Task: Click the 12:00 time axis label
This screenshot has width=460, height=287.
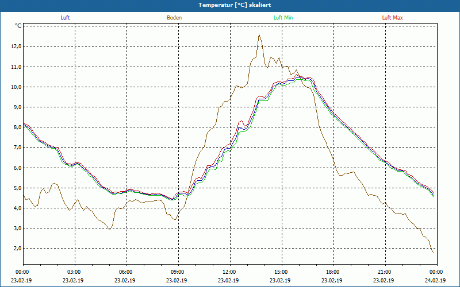Action: point(229,272)
